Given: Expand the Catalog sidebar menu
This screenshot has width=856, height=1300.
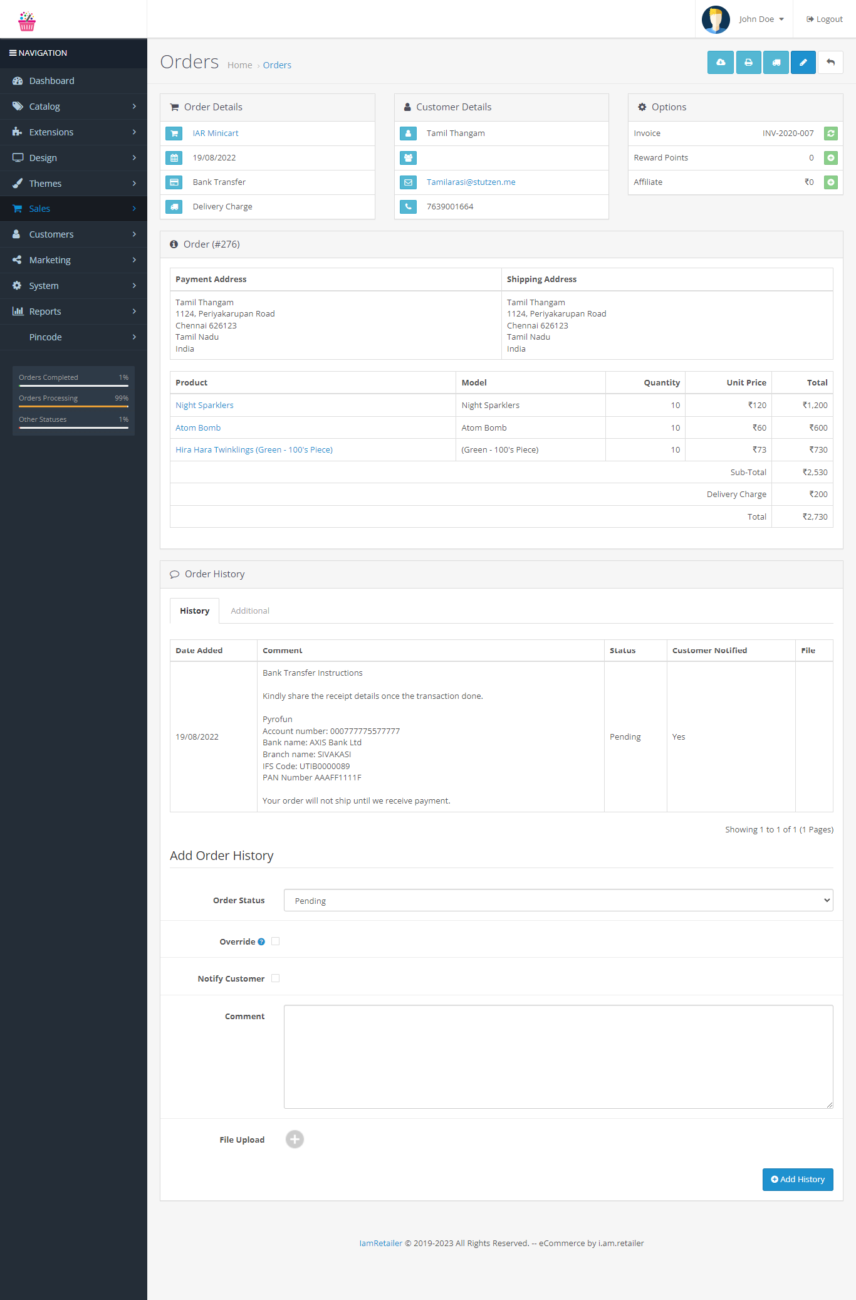Looking at the screenshot, I should pos(73,107).
